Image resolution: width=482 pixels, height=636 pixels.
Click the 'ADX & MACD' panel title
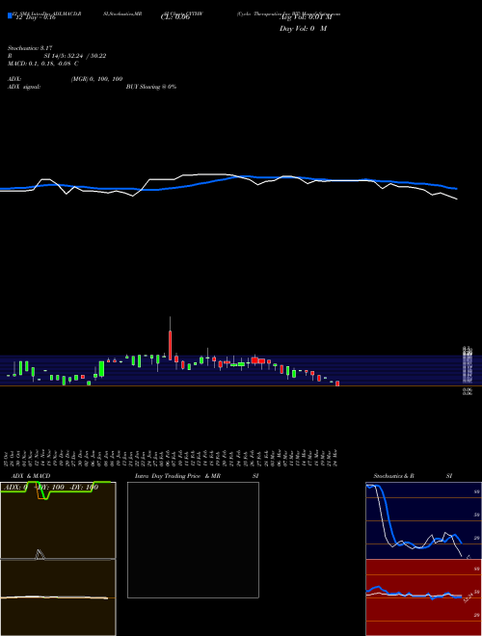31,476
